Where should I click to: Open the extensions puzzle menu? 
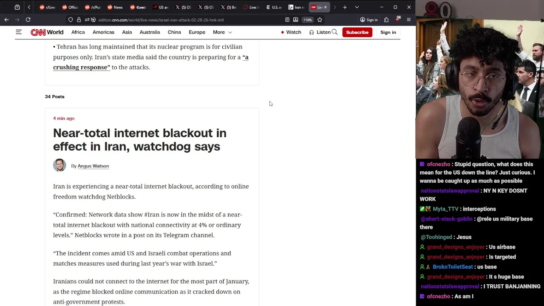386,20
